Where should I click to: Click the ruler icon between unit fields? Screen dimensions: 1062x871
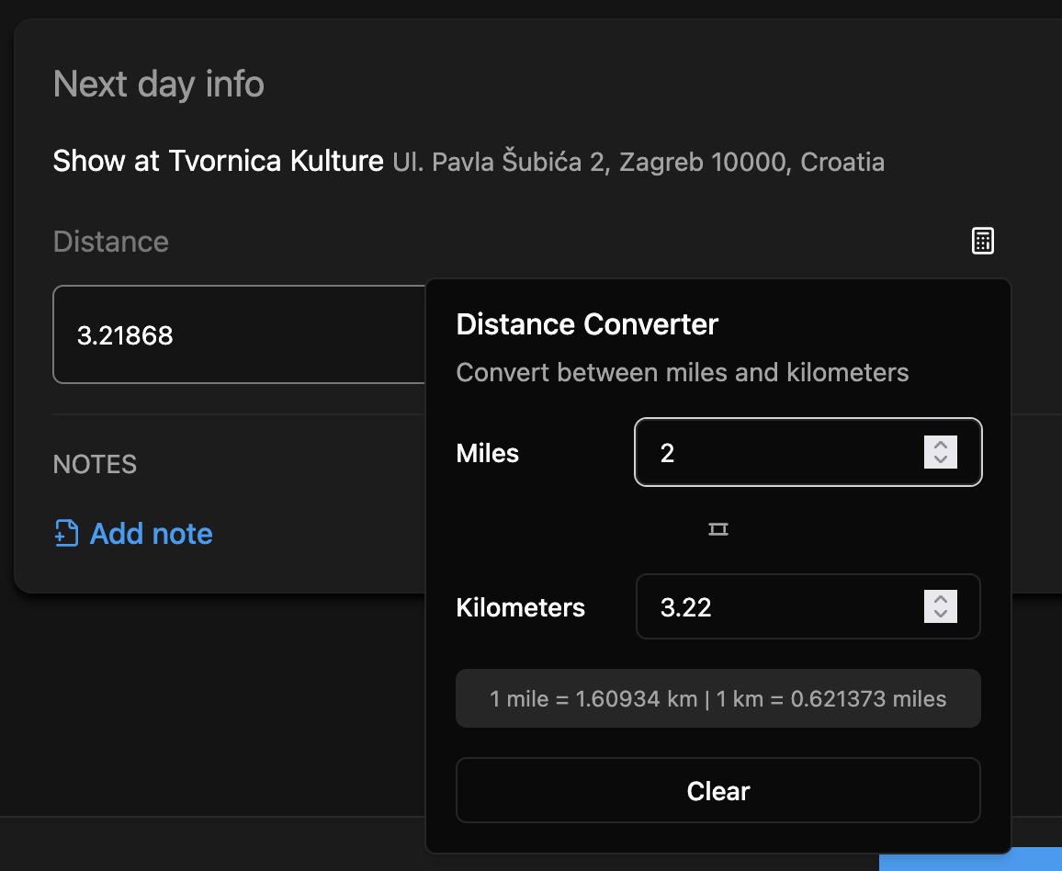coord(717,528)
